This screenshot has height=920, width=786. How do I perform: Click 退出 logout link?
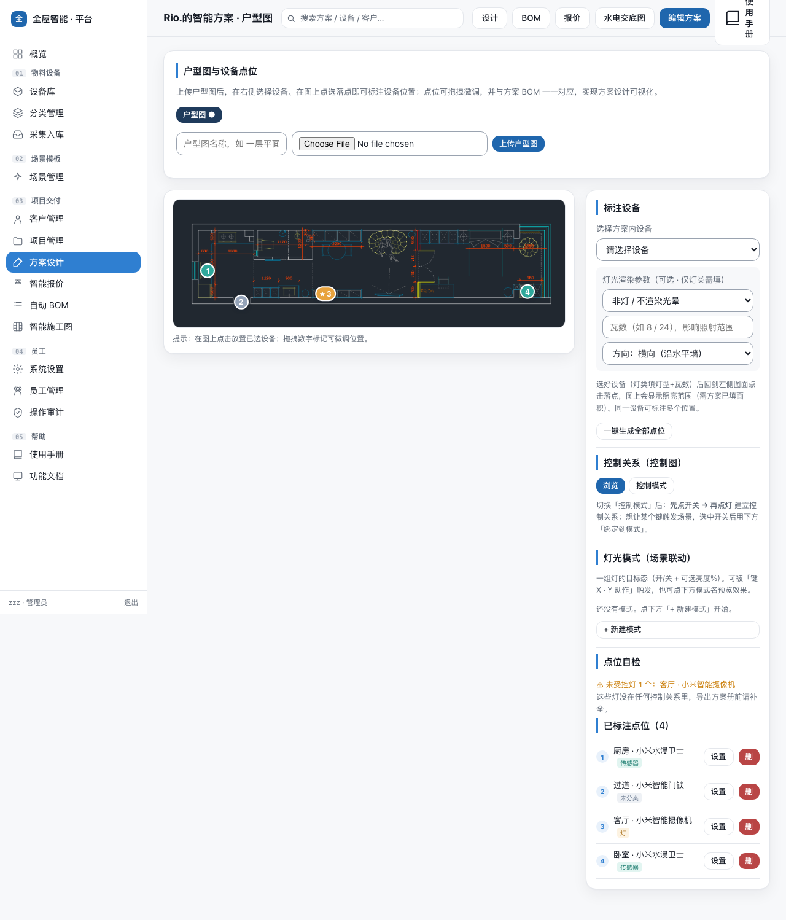point(131,602)
